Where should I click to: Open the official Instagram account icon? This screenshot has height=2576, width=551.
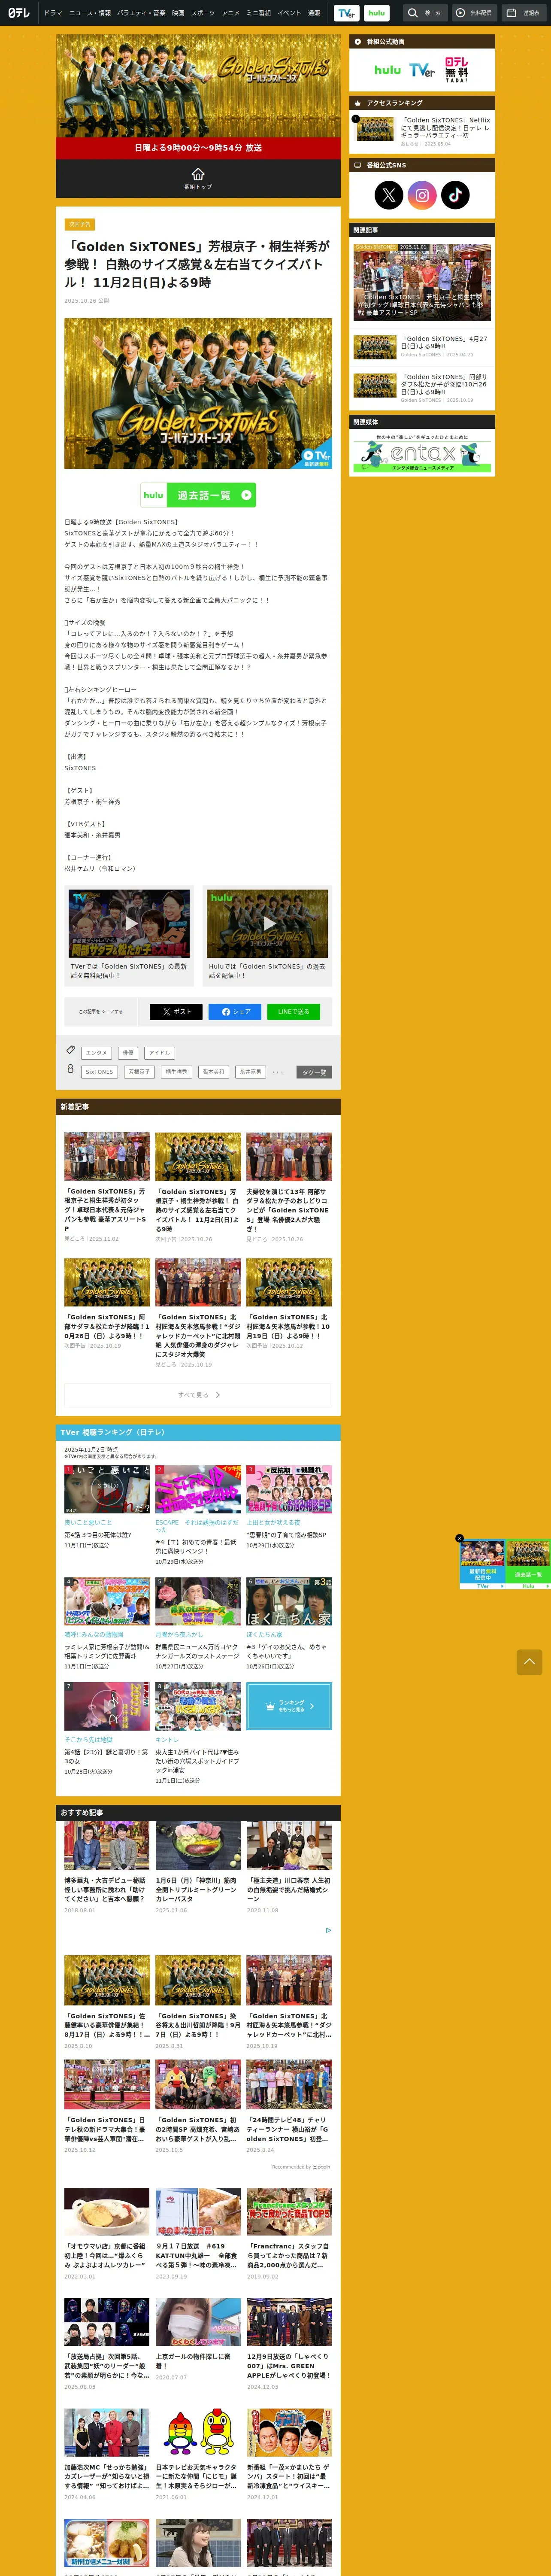422,195
